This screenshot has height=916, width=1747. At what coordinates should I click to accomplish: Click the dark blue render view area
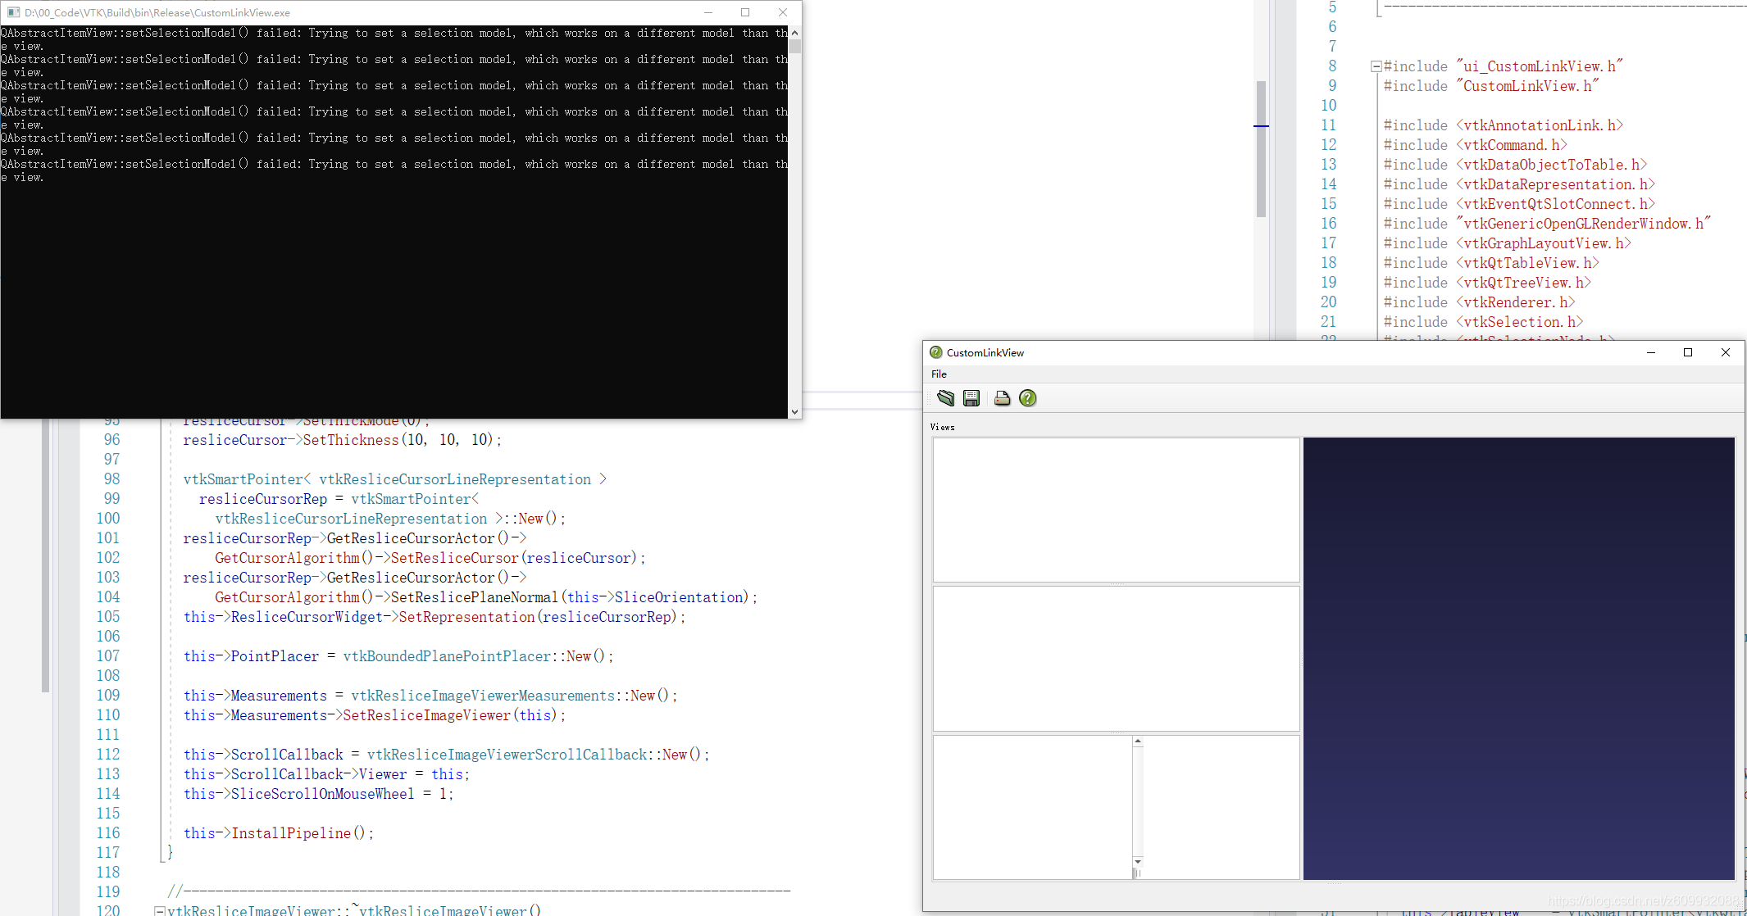click(x=1518, y=658)
